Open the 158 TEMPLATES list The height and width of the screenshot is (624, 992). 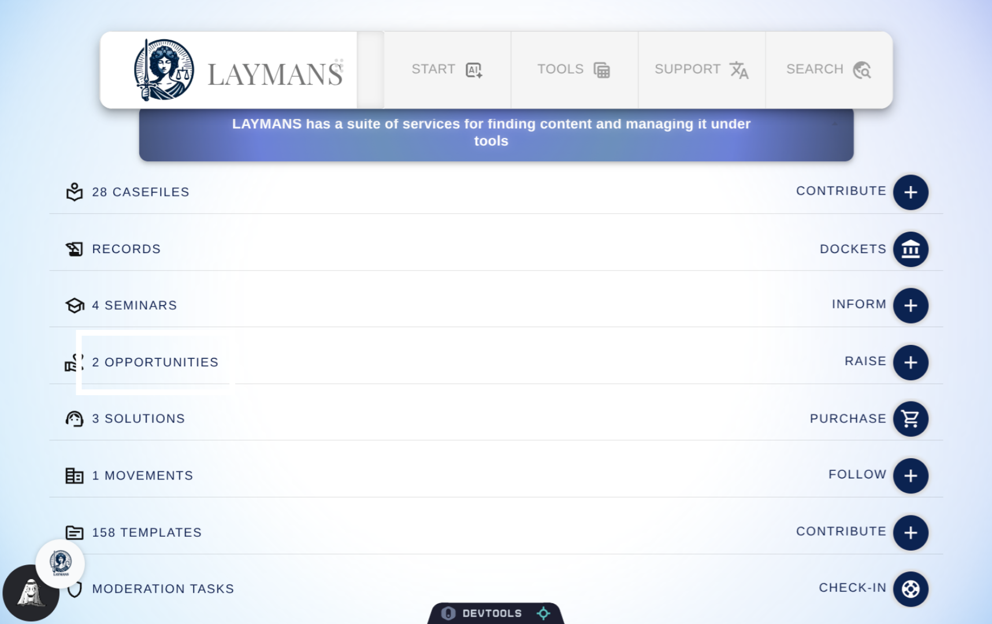point(147,532)
